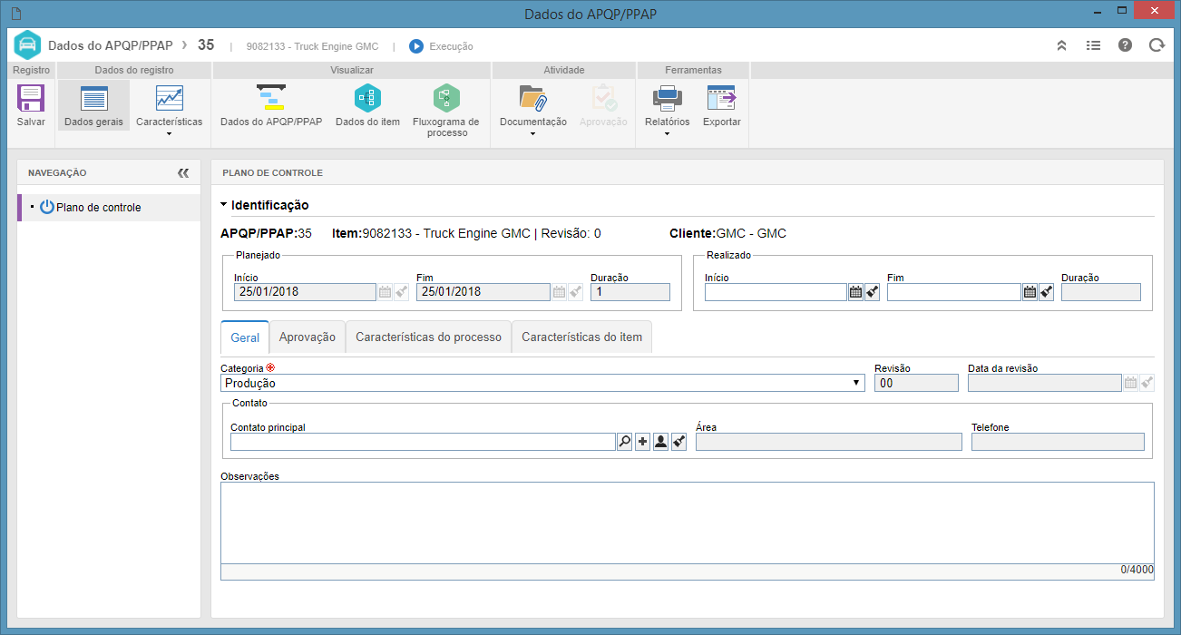
Task: Click the Planejado Duração field
Action: (630, 292)
